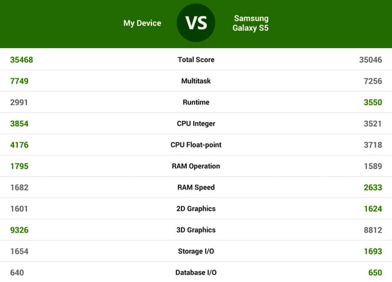Select My Device 3D Graphics value 9326
392x282 pixels.
click(19, 230)
